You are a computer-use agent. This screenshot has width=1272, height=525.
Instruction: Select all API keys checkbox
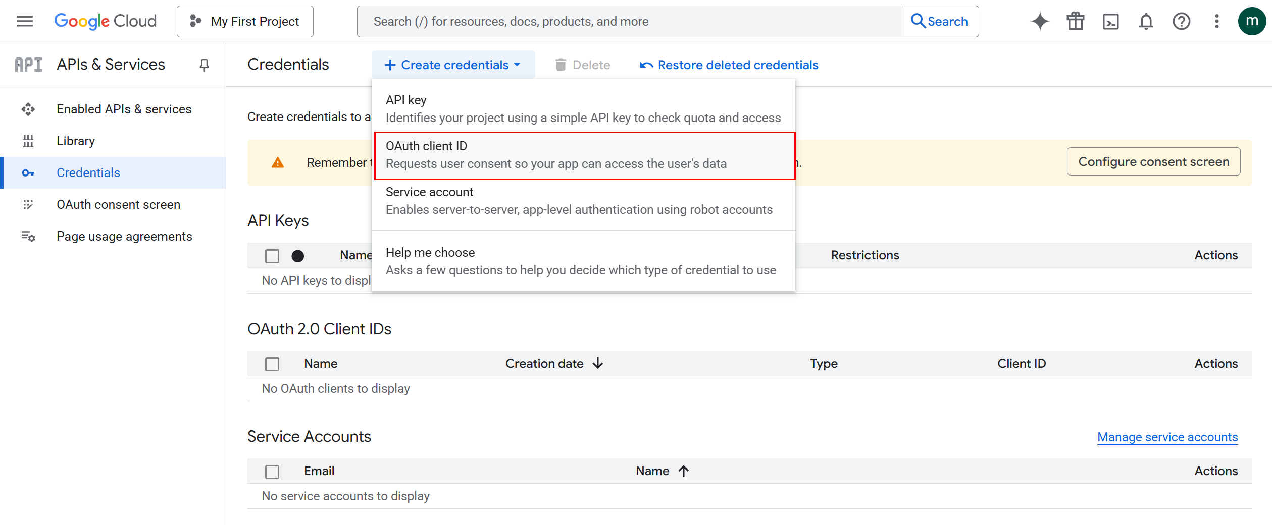point(272,256)
